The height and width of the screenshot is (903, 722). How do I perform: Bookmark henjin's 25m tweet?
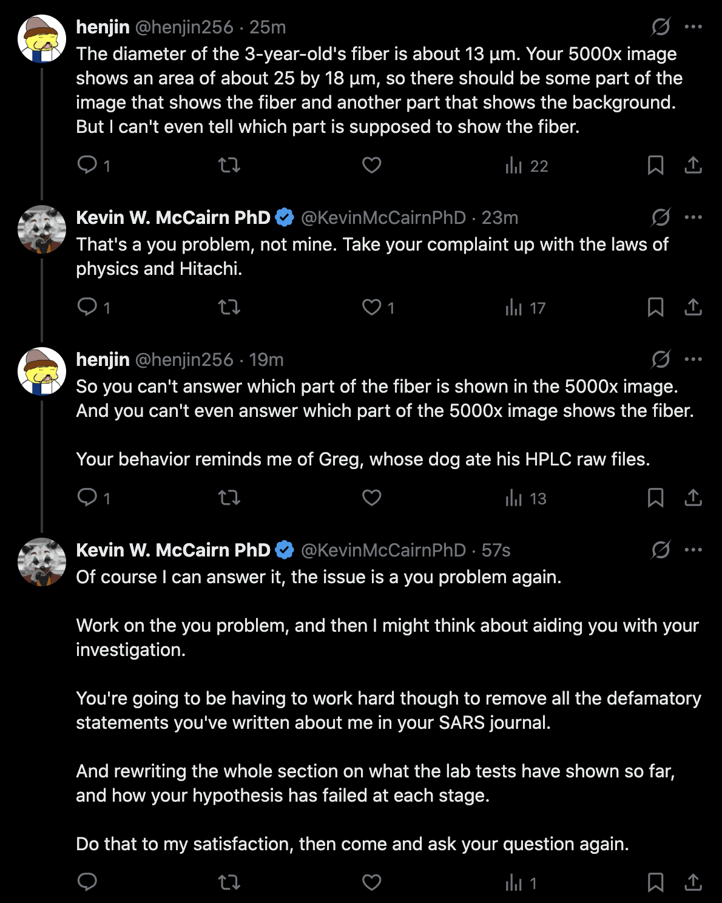[655, 165]
